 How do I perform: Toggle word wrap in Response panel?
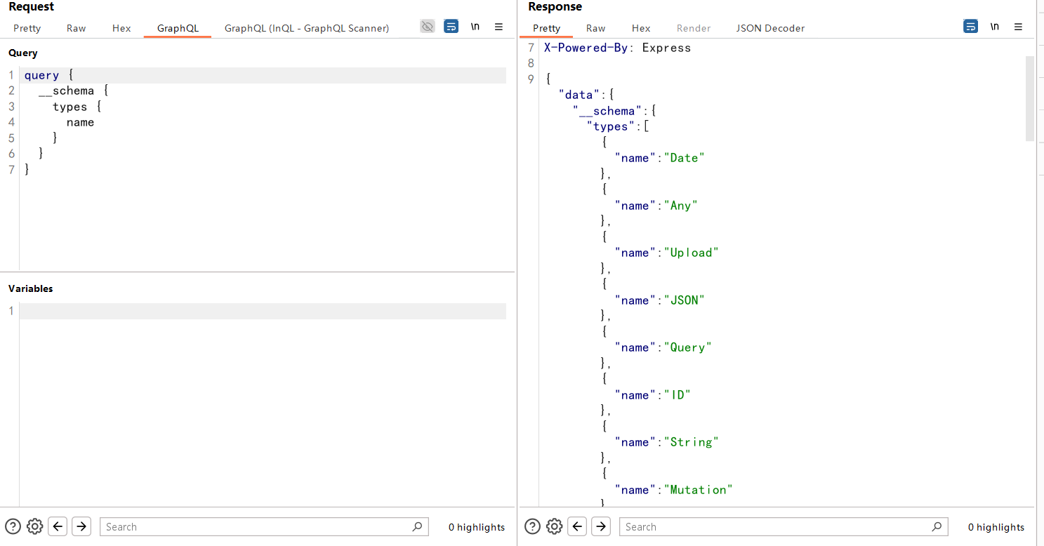(x=970, y=27)
